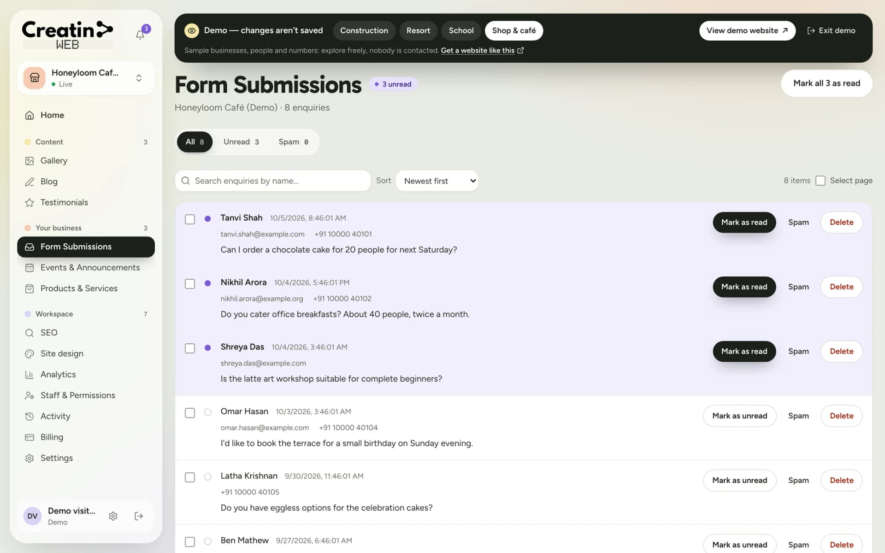
Task: Click the Home house icon
Action: tap(29, 115)
